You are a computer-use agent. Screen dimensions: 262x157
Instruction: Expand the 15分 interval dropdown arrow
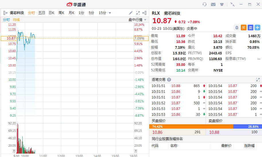click(110, 13)
